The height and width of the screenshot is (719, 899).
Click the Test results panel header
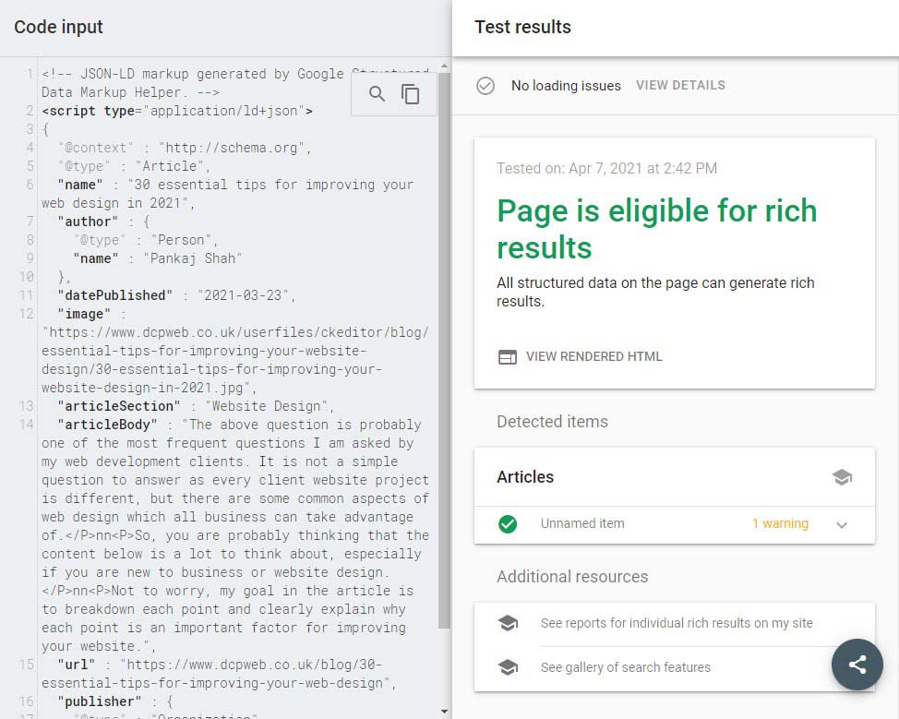click(x=522, y=28)
